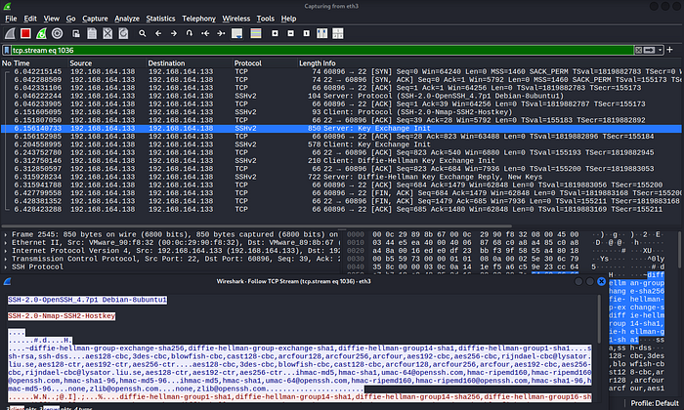Open the Help menu

(288, 19)
